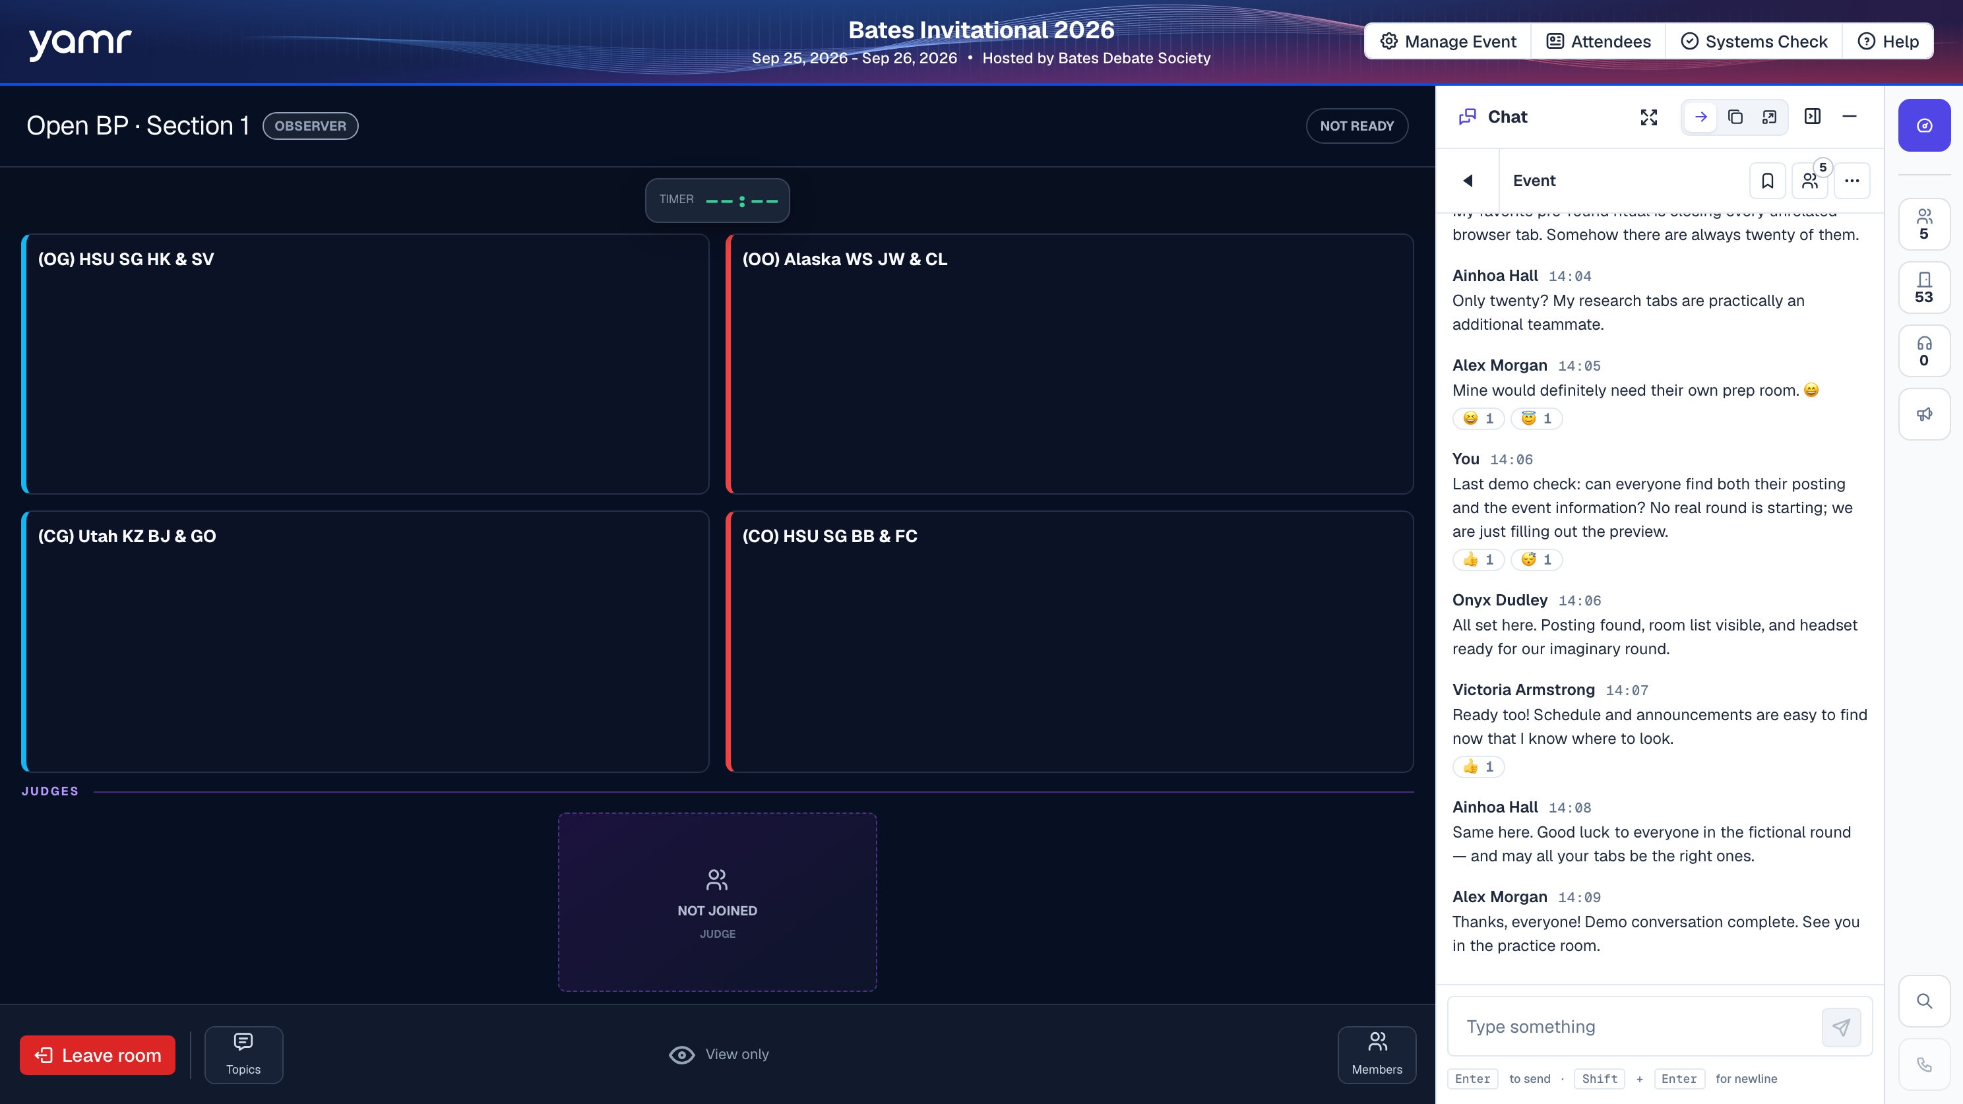Leave the room
This screenshot has width=1963, height=1104.
point(98,1055)
